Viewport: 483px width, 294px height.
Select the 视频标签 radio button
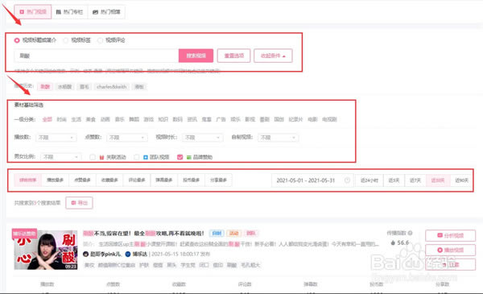tap(66, 40)
